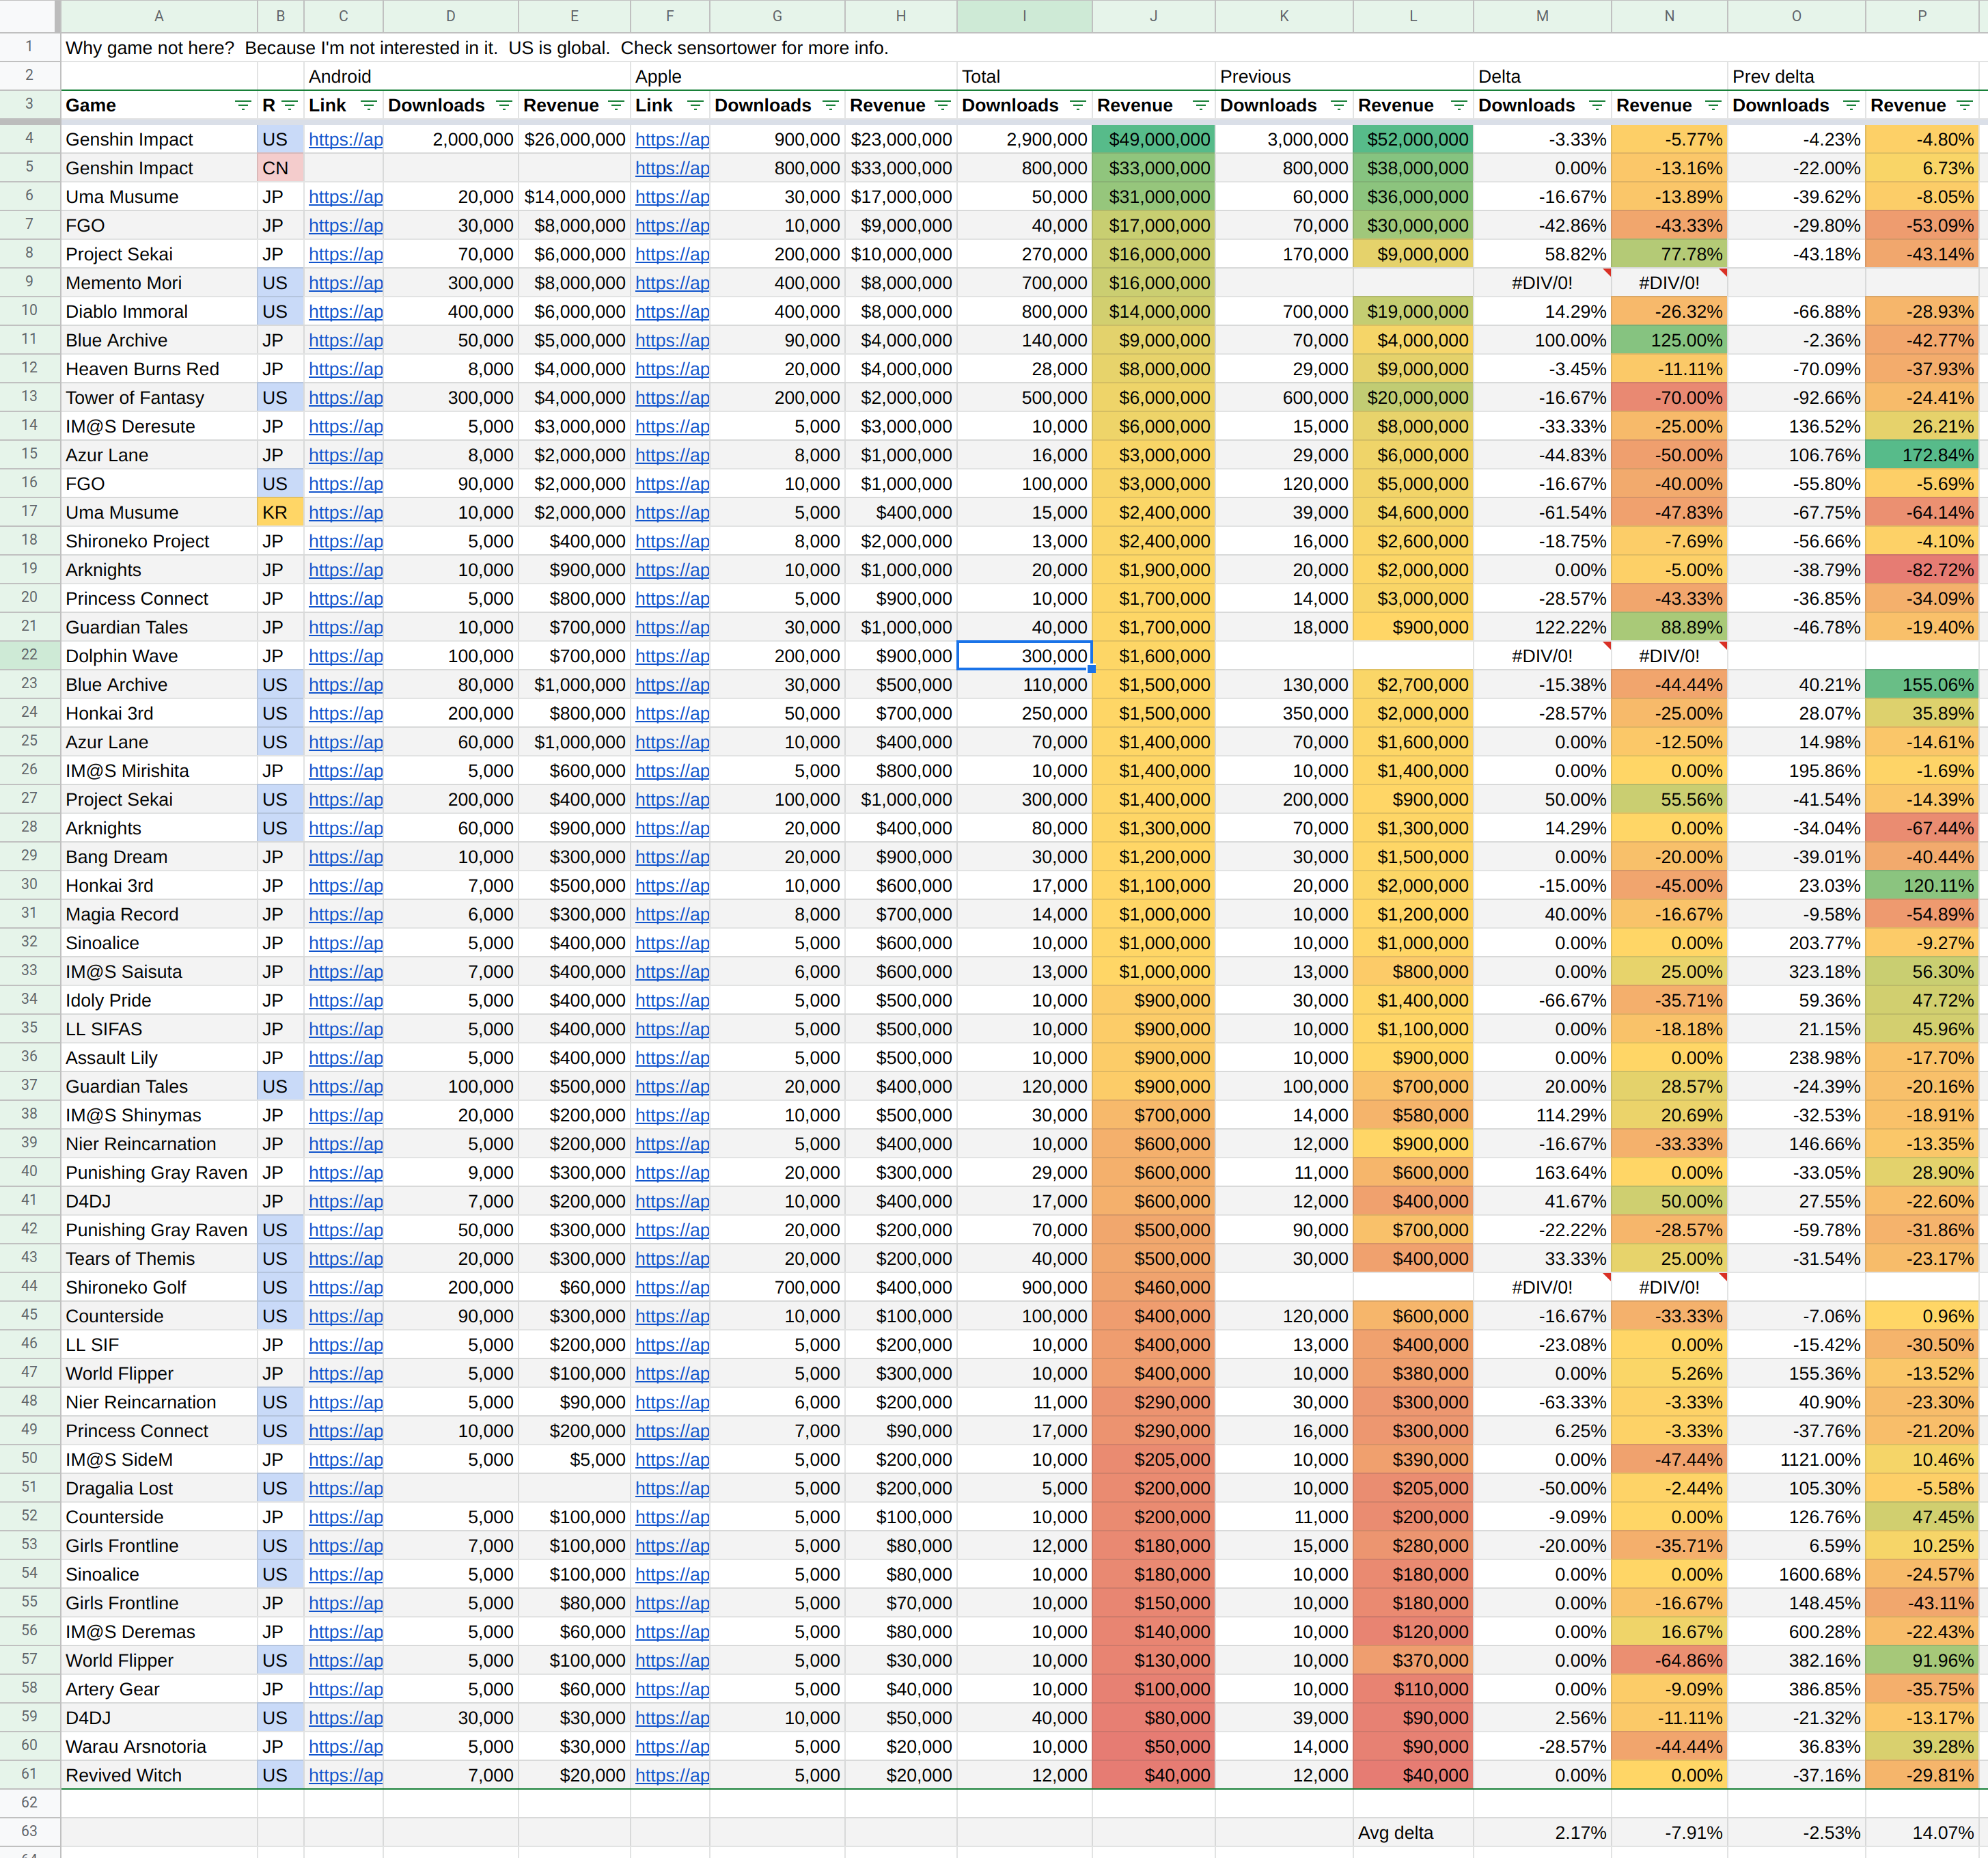Open Apple link for Genshin Impact CN
The height and width of the screenshot is (1858, 1988).
click(672, 169)
